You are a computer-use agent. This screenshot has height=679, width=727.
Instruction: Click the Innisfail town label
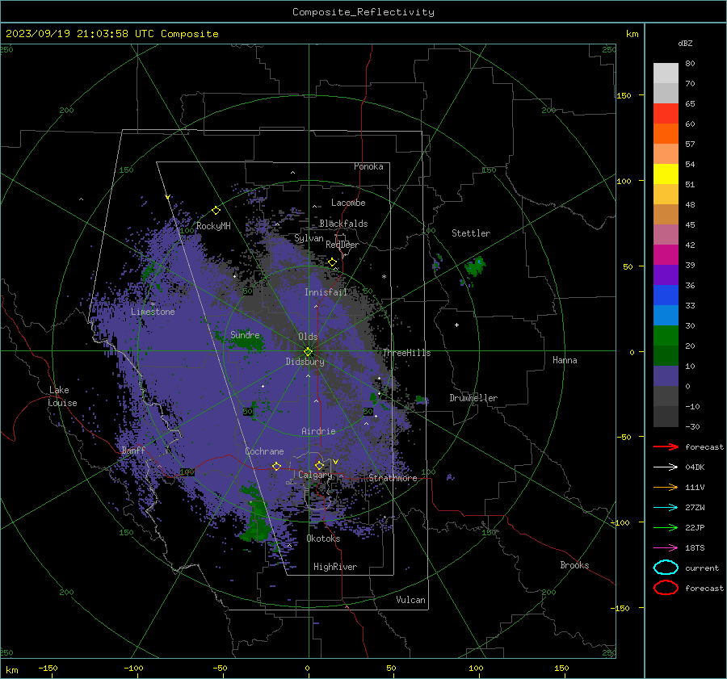click(x=326, y=292)
